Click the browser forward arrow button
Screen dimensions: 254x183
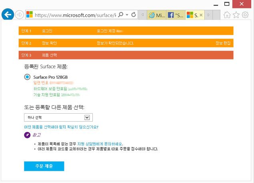point(20,15)
